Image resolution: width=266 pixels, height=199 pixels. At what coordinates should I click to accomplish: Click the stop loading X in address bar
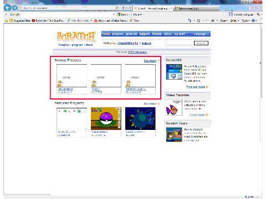(x=130, y=8)
